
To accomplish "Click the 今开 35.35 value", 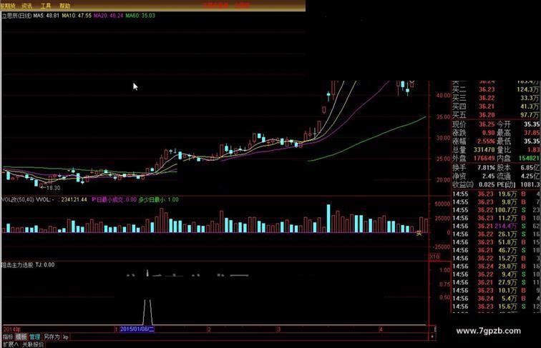I will pyautogui.click(x=531, y=124).
